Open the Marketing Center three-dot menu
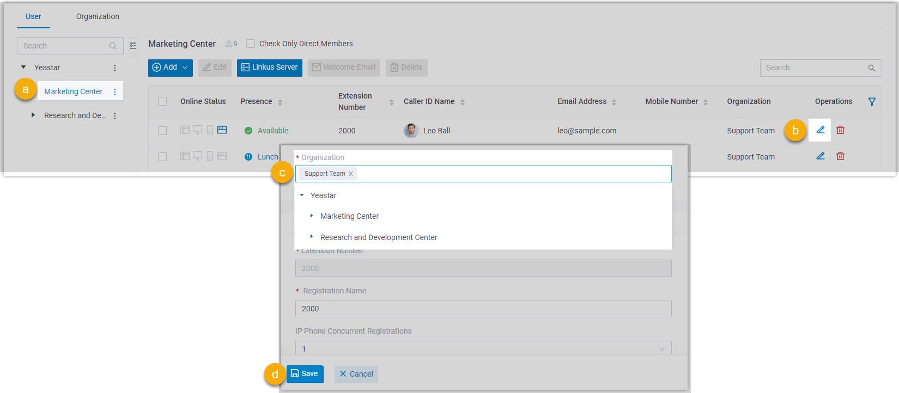 (115, 92)
